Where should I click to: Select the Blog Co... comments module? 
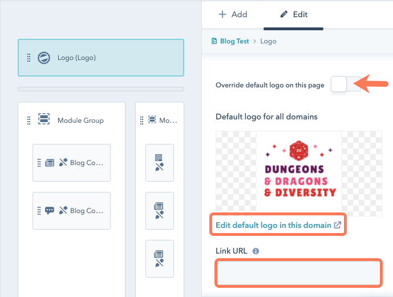click(71, 211)
